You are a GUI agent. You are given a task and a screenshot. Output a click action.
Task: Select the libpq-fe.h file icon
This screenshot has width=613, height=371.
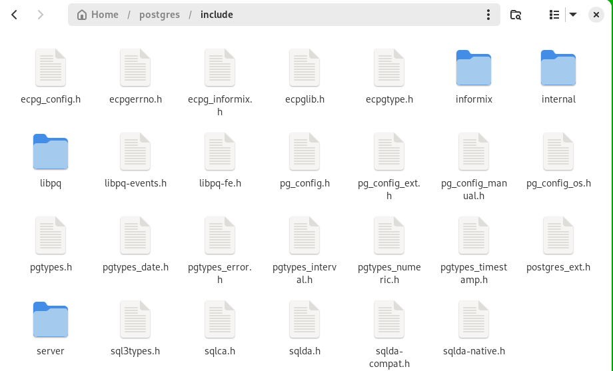220,152
